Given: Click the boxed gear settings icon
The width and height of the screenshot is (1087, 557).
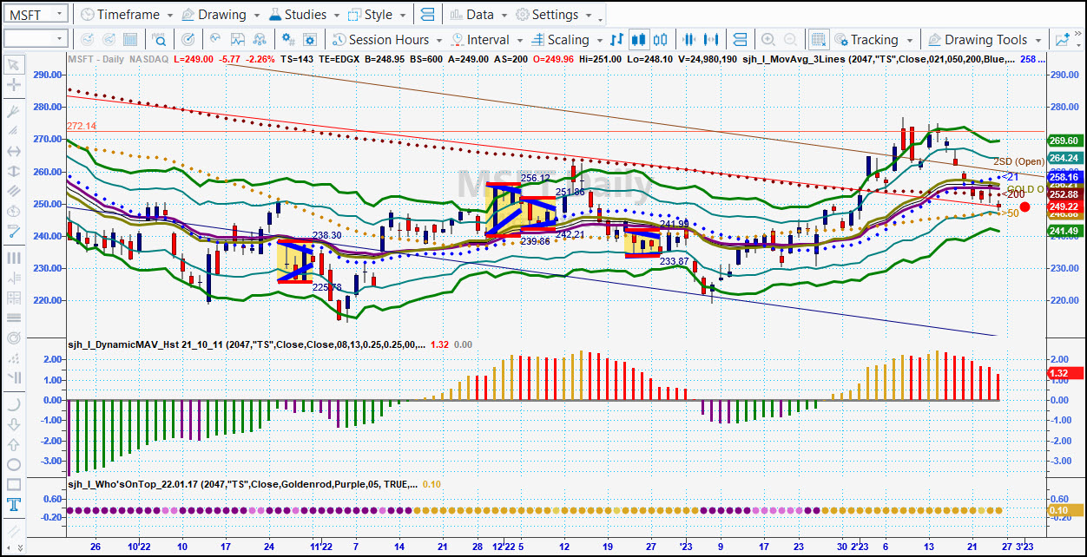Looking at the screenshot, I should pyautogui.click(x=310, y=40).
